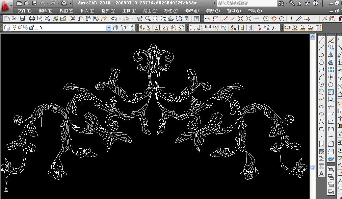Select the Polygon draw tool
Screen dimensions: 342x199
pos(321,62)
